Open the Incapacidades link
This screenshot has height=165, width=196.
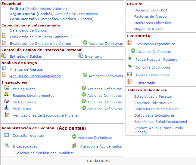(25, 146)
